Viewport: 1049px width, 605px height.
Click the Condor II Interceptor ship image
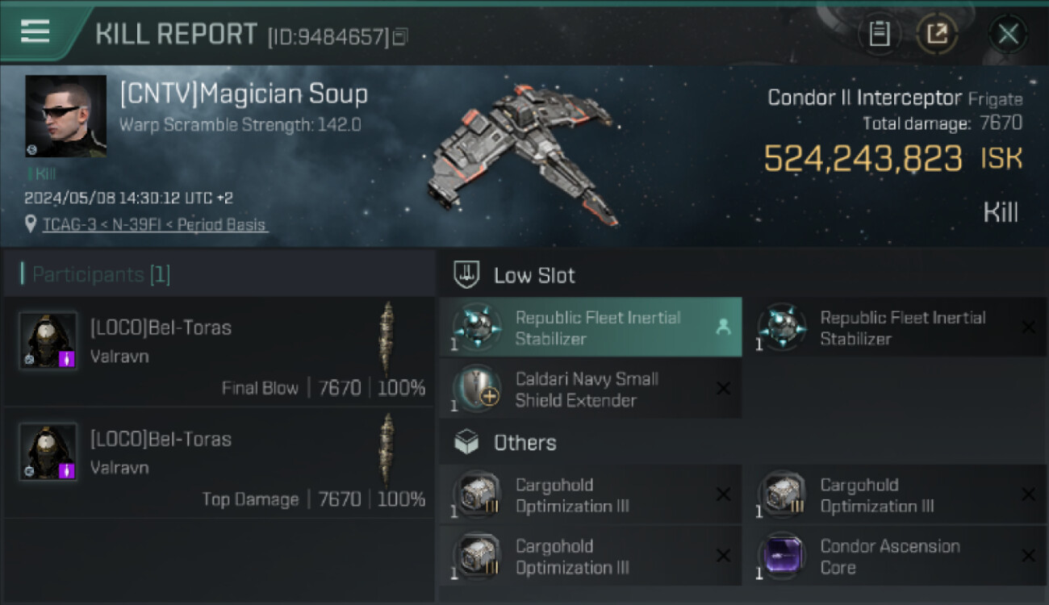pyautogui.click(x=524, y=153)
